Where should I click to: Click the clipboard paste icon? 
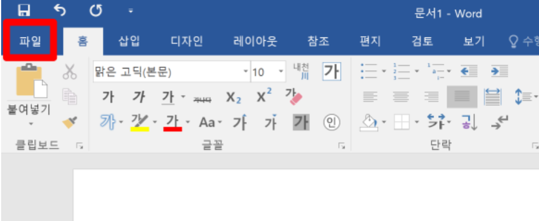point(31,81)
